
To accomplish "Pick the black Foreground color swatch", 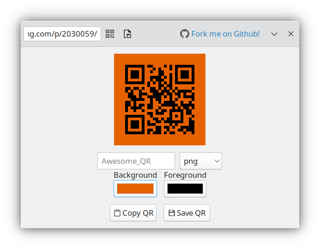I will click(x=185, y=189).
